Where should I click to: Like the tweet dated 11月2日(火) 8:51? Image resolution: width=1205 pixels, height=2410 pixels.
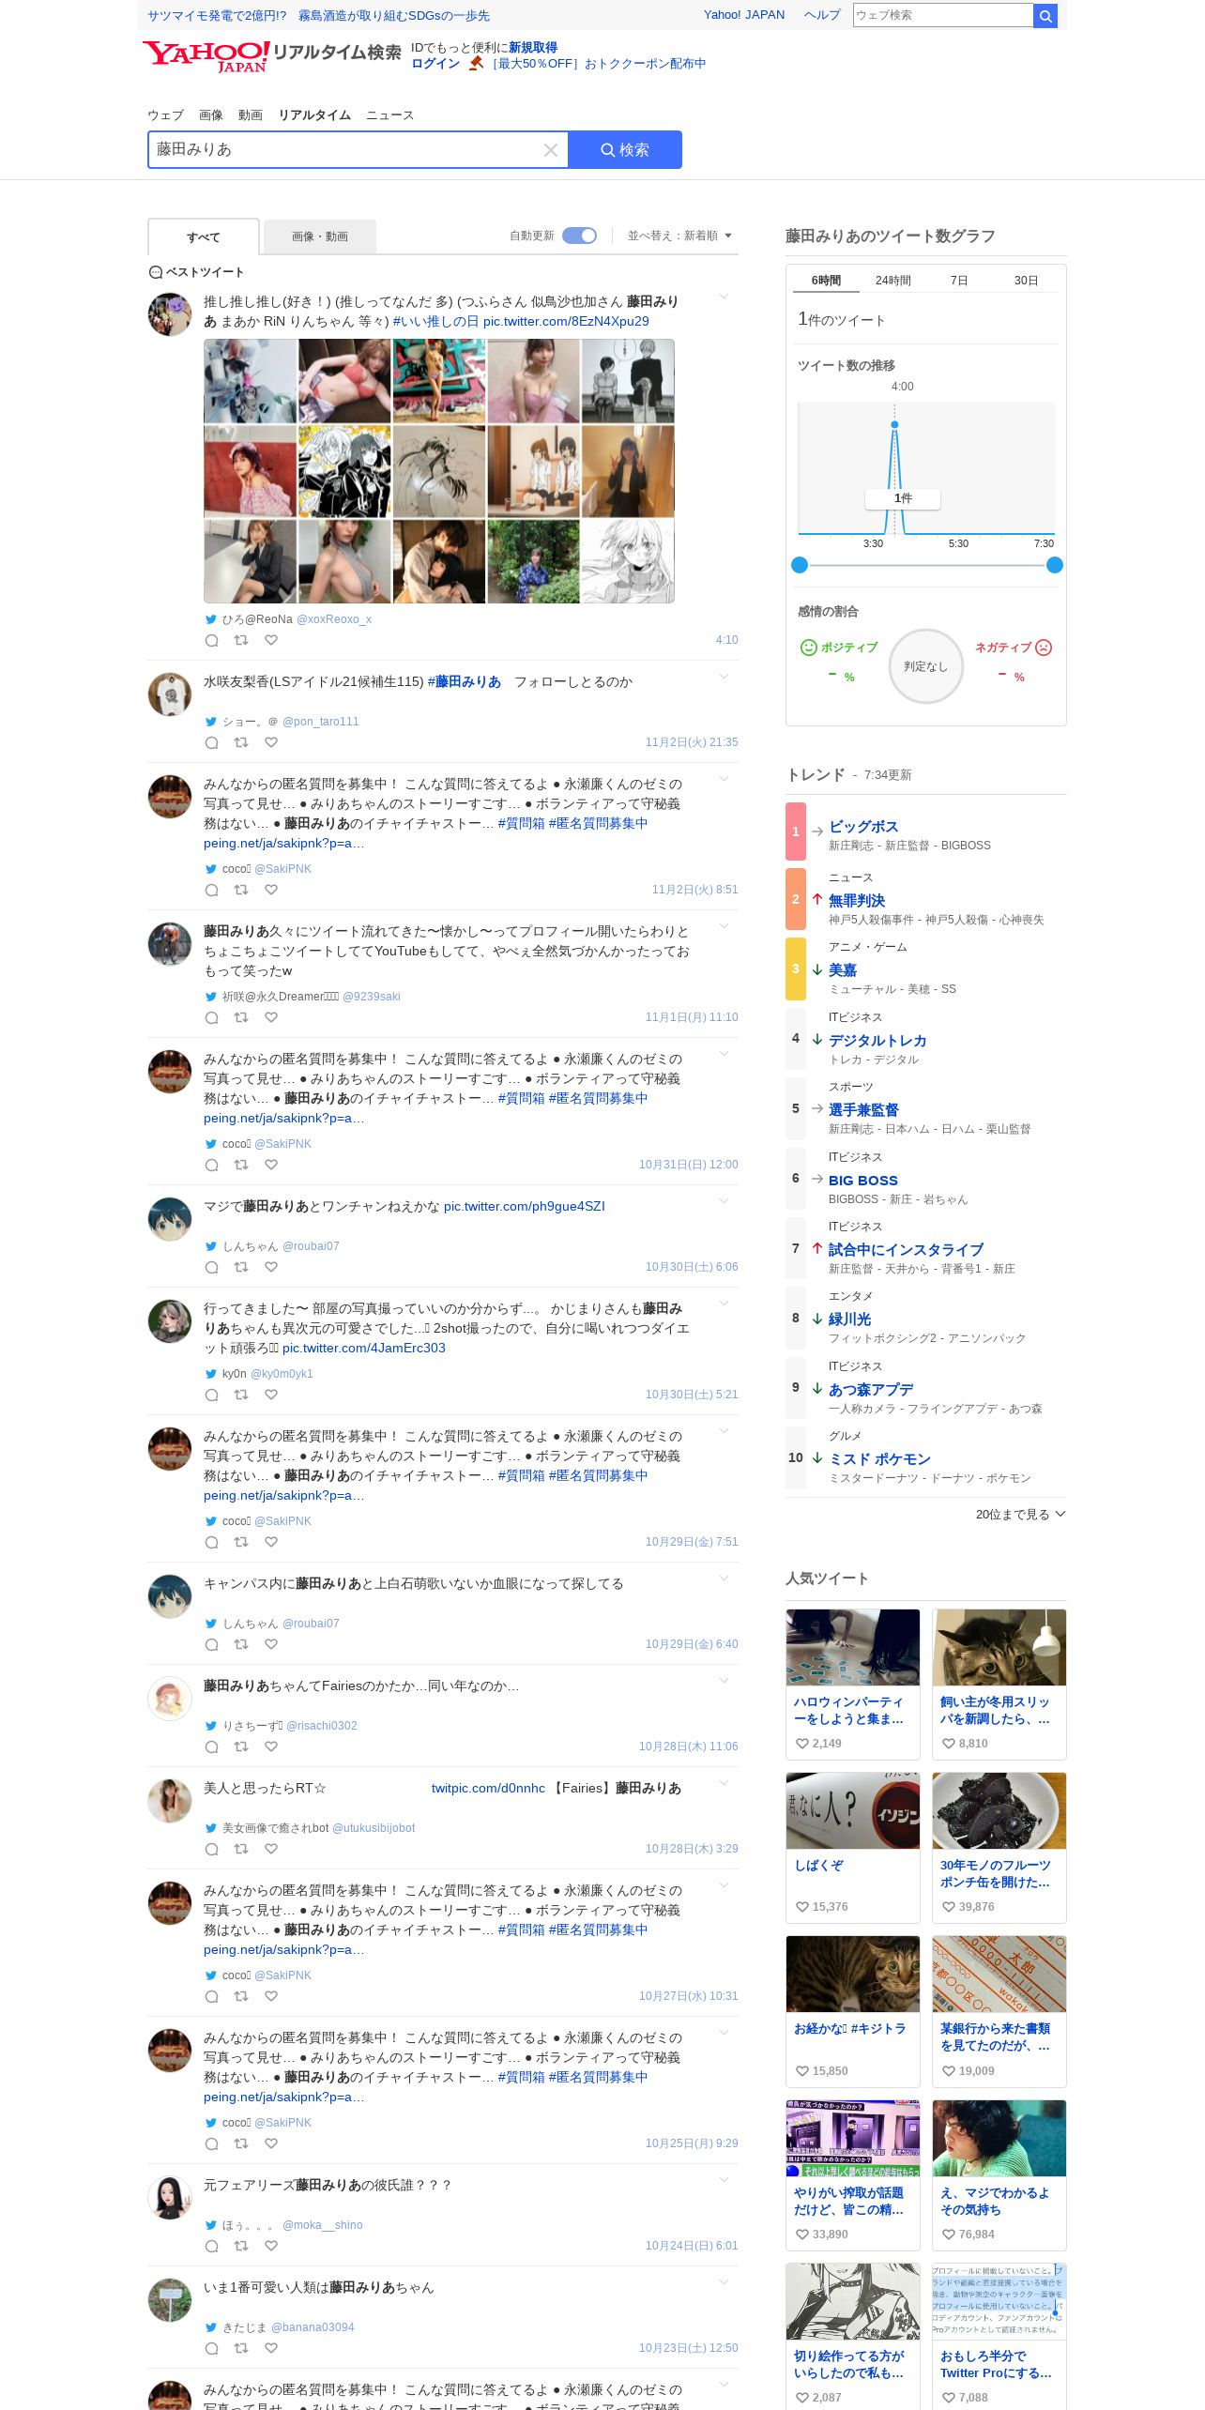(271, 890)
